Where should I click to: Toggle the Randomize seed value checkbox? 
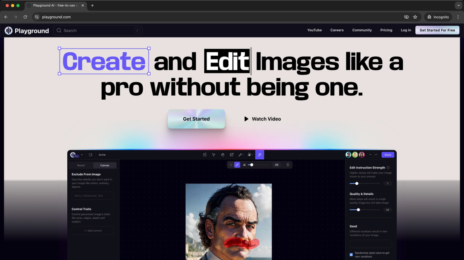click(351, 255)
